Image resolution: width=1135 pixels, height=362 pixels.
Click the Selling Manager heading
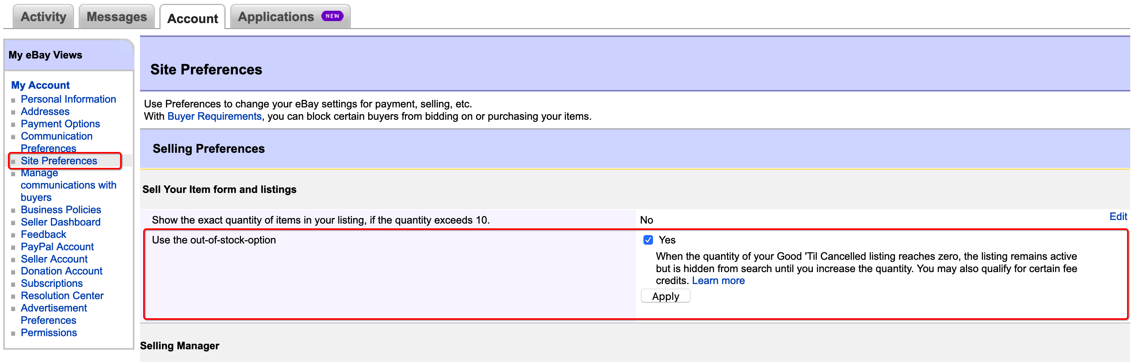point(179,346)
